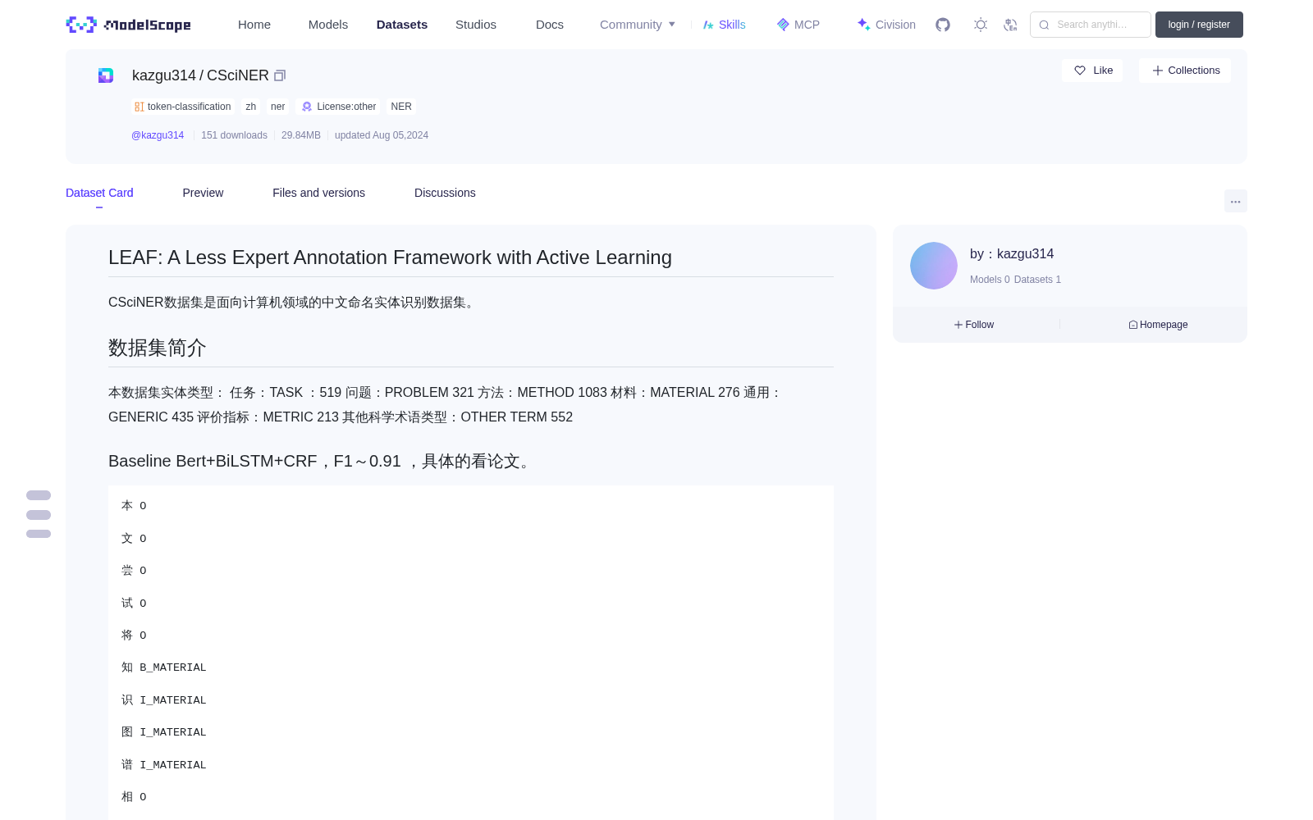The image size is (1313, 820).
Task: Open Models section
Action: click(328, 25)
